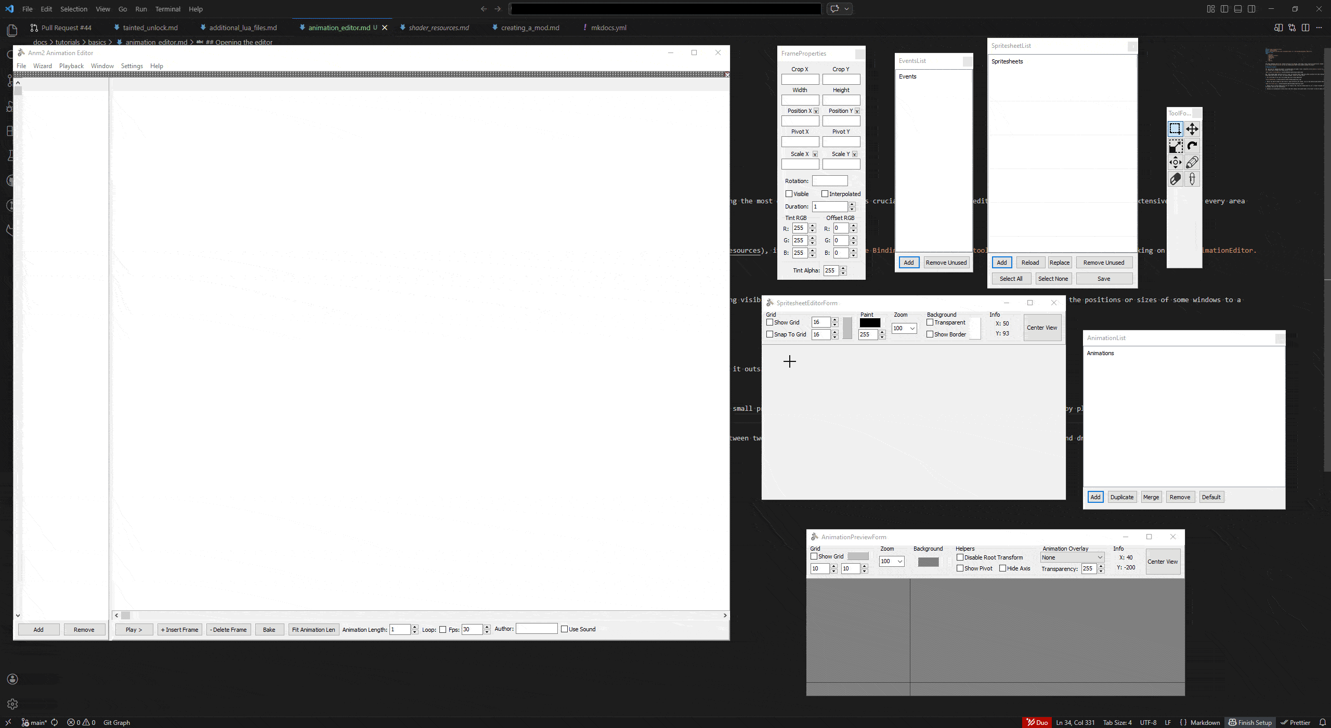Click the black Paint color swatch
This screenshot has width=1331, height=728.
tap(870, 323)
